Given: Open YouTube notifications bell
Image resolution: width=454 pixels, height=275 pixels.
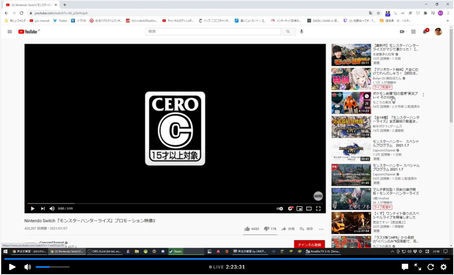Looking at the screenshot, I should point(425,31).
